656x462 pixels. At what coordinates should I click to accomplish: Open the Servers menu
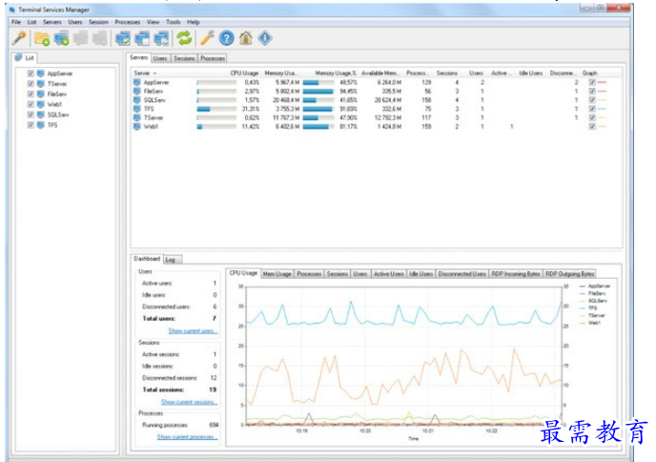click(52, 22)
